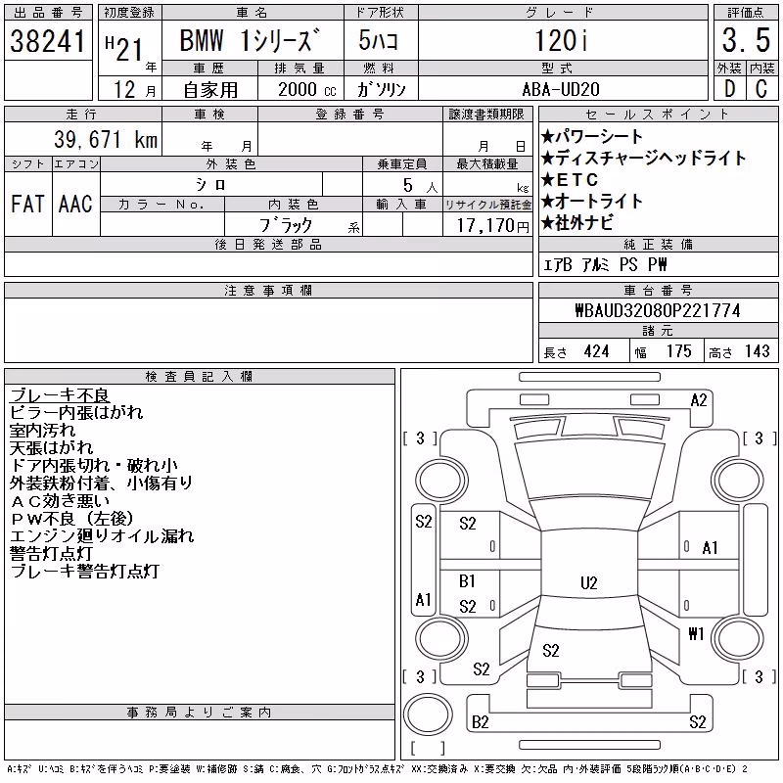Image resolution: width=783 pixels, height=783 pixels.
Task: Select mileage 39,671 km
Action: 106,139
